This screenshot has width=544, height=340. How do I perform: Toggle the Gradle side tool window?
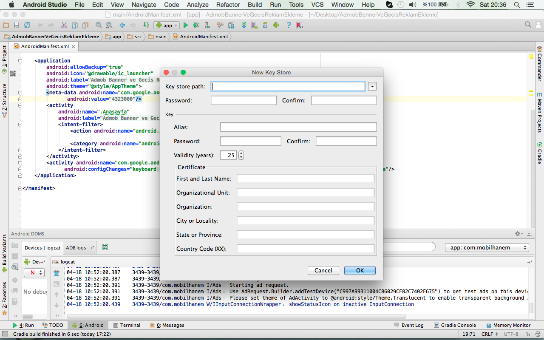(539, 153)
